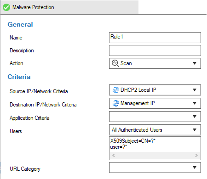Click the Criteria section heading
The width and height of the screenshot is (207, 179).
coord(19,77)
